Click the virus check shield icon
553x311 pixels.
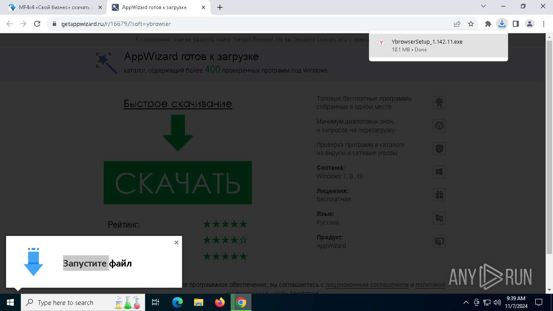(x=439, y=149)
